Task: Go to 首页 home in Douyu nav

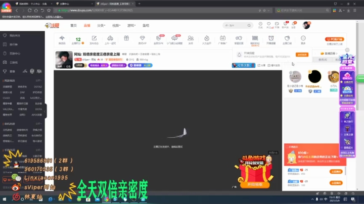Action: pyautogui.click(x=73, y=25)
